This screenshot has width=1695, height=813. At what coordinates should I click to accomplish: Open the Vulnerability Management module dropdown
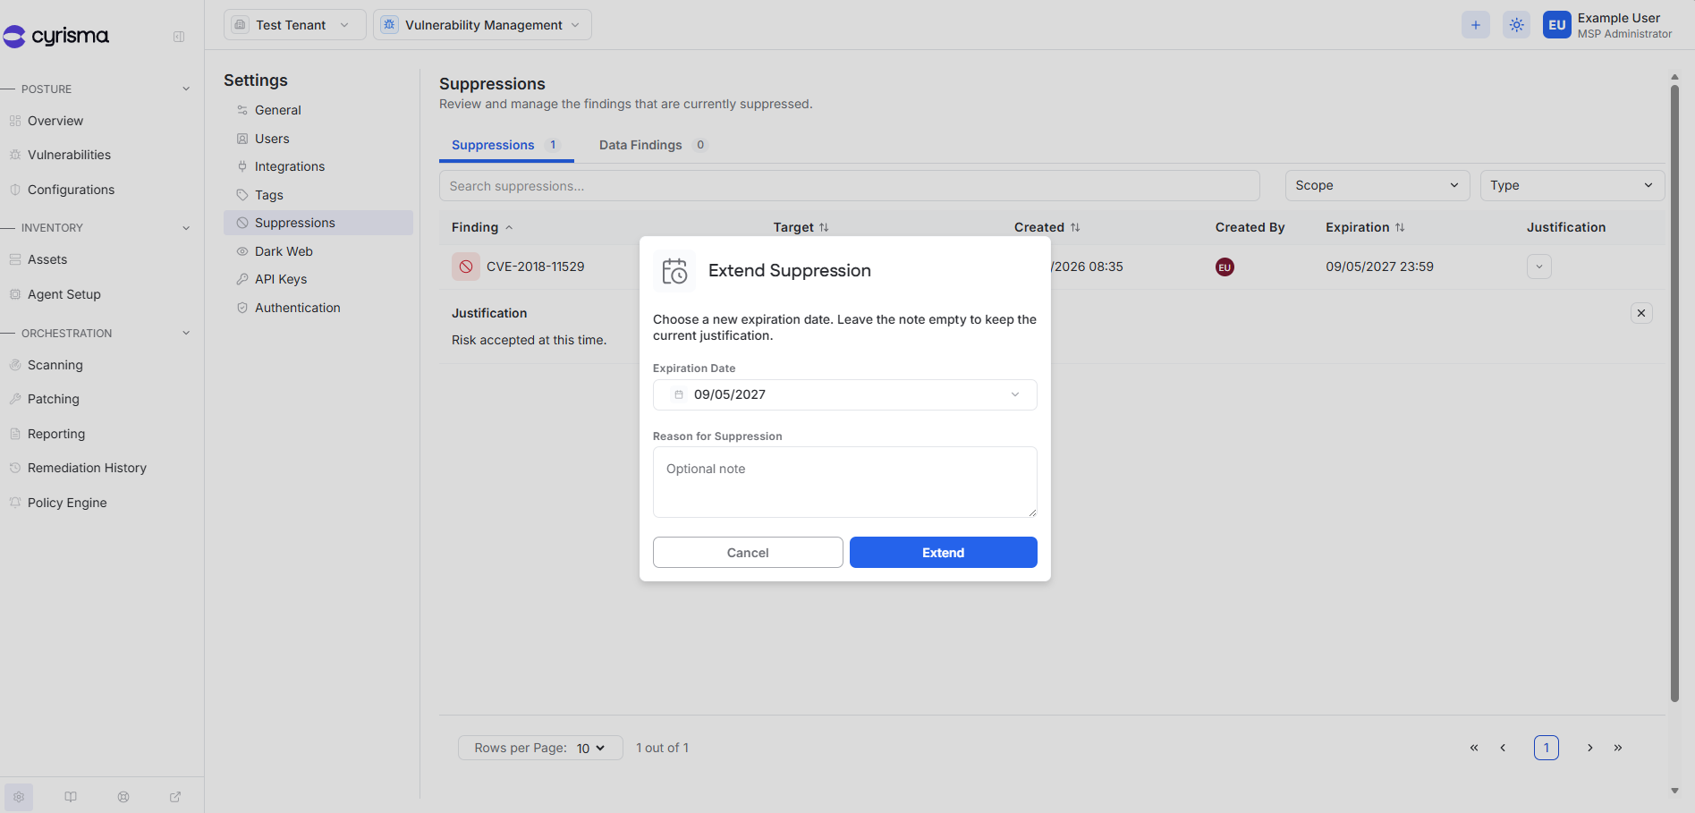483,25
